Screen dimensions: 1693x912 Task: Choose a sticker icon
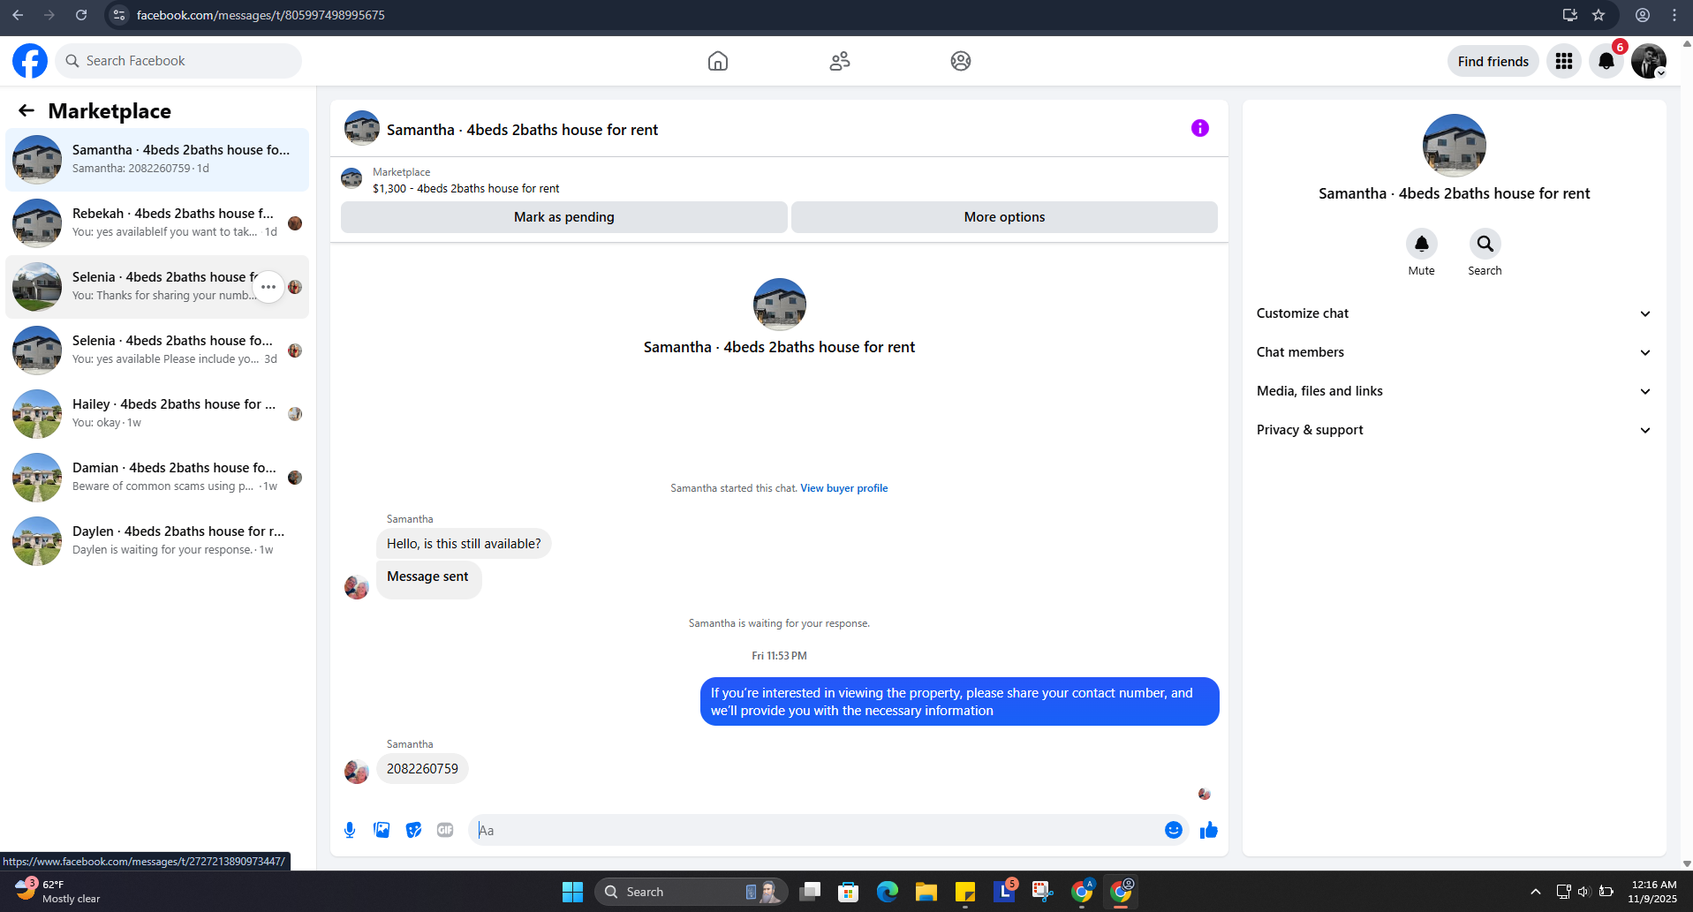pyautogui.click(x=413, y=830)
